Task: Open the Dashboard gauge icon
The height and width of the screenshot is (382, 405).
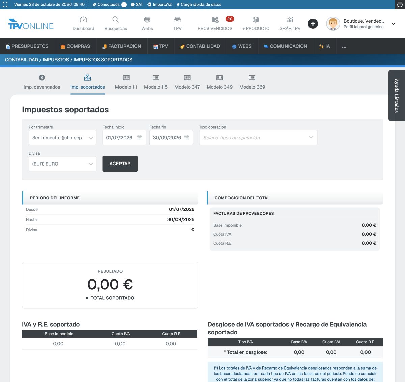Action: point(83,20)
